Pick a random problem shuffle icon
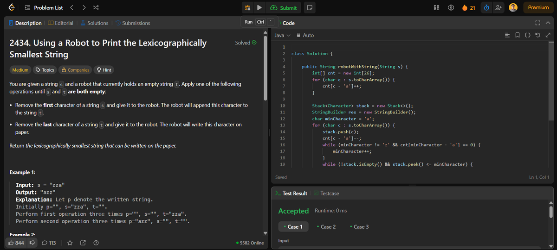Screen dimensions: 557x250 (95, 7)
